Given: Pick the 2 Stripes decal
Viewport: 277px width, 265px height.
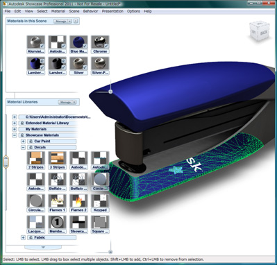Looking at the screenshot, I should pos(36,158).
